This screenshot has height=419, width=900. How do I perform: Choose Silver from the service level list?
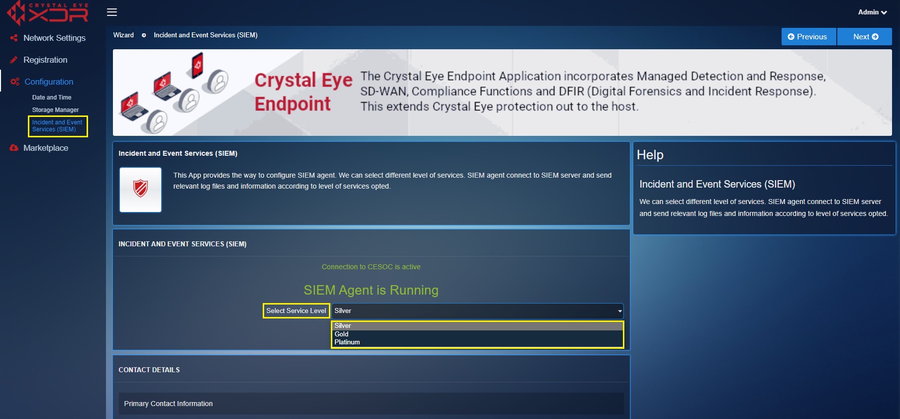point(477,326)
